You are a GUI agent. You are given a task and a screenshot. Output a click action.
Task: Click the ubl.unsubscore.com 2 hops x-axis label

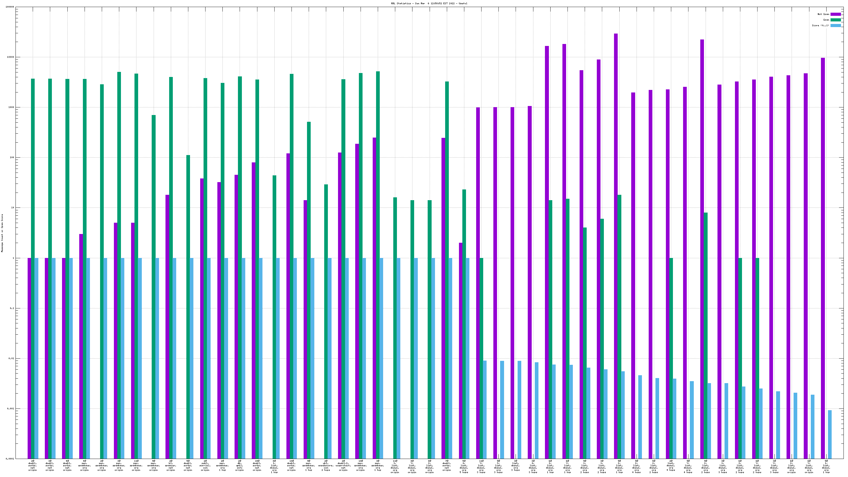[326, 465]
